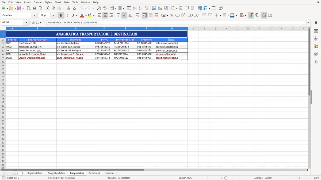Toggle AutoFilter funnel icon

[147, 8]
